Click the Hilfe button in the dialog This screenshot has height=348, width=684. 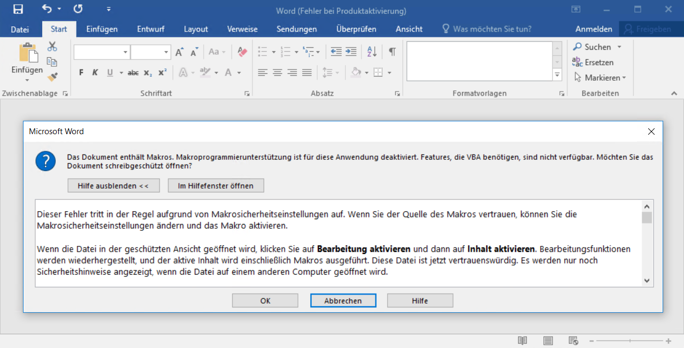click(420, 300)
